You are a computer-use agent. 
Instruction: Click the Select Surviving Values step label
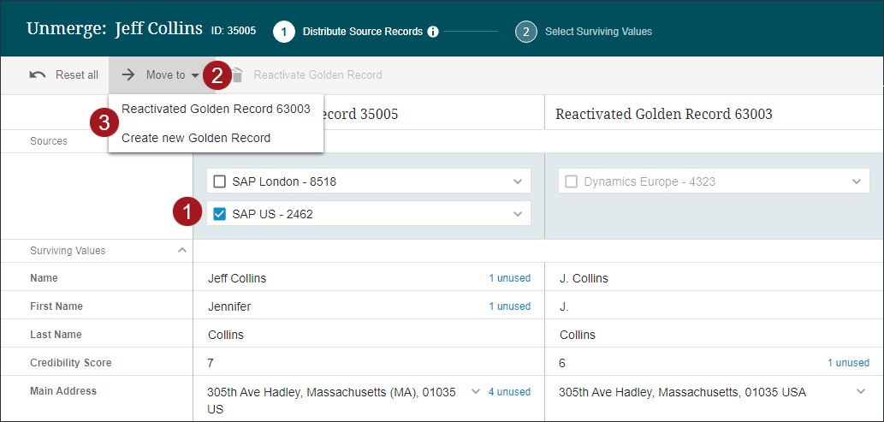tap(598, 32)
